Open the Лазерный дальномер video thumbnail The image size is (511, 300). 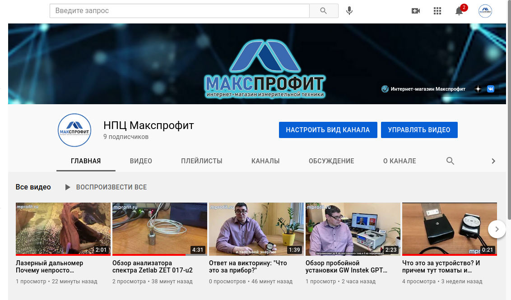63,229
